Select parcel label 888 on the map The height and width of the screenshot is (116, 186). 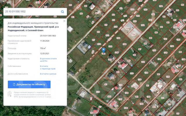(x=145, y=44)
